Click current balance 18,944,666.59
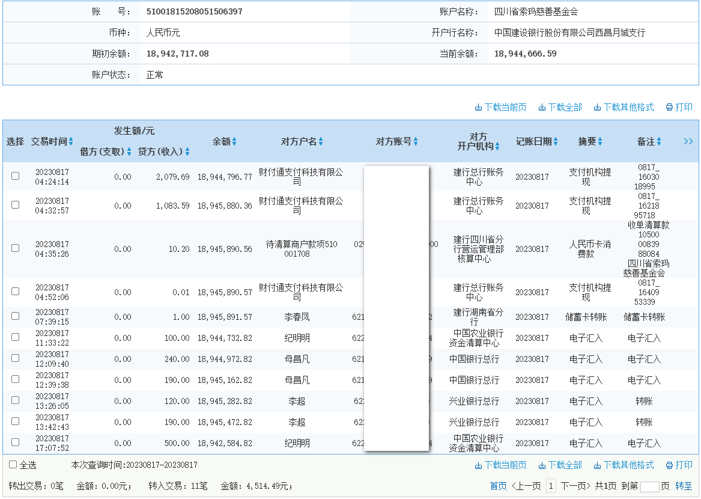 tap(526, 54)
